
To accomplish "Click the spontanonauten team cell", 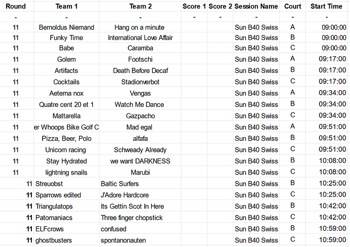I will point(140,240).
